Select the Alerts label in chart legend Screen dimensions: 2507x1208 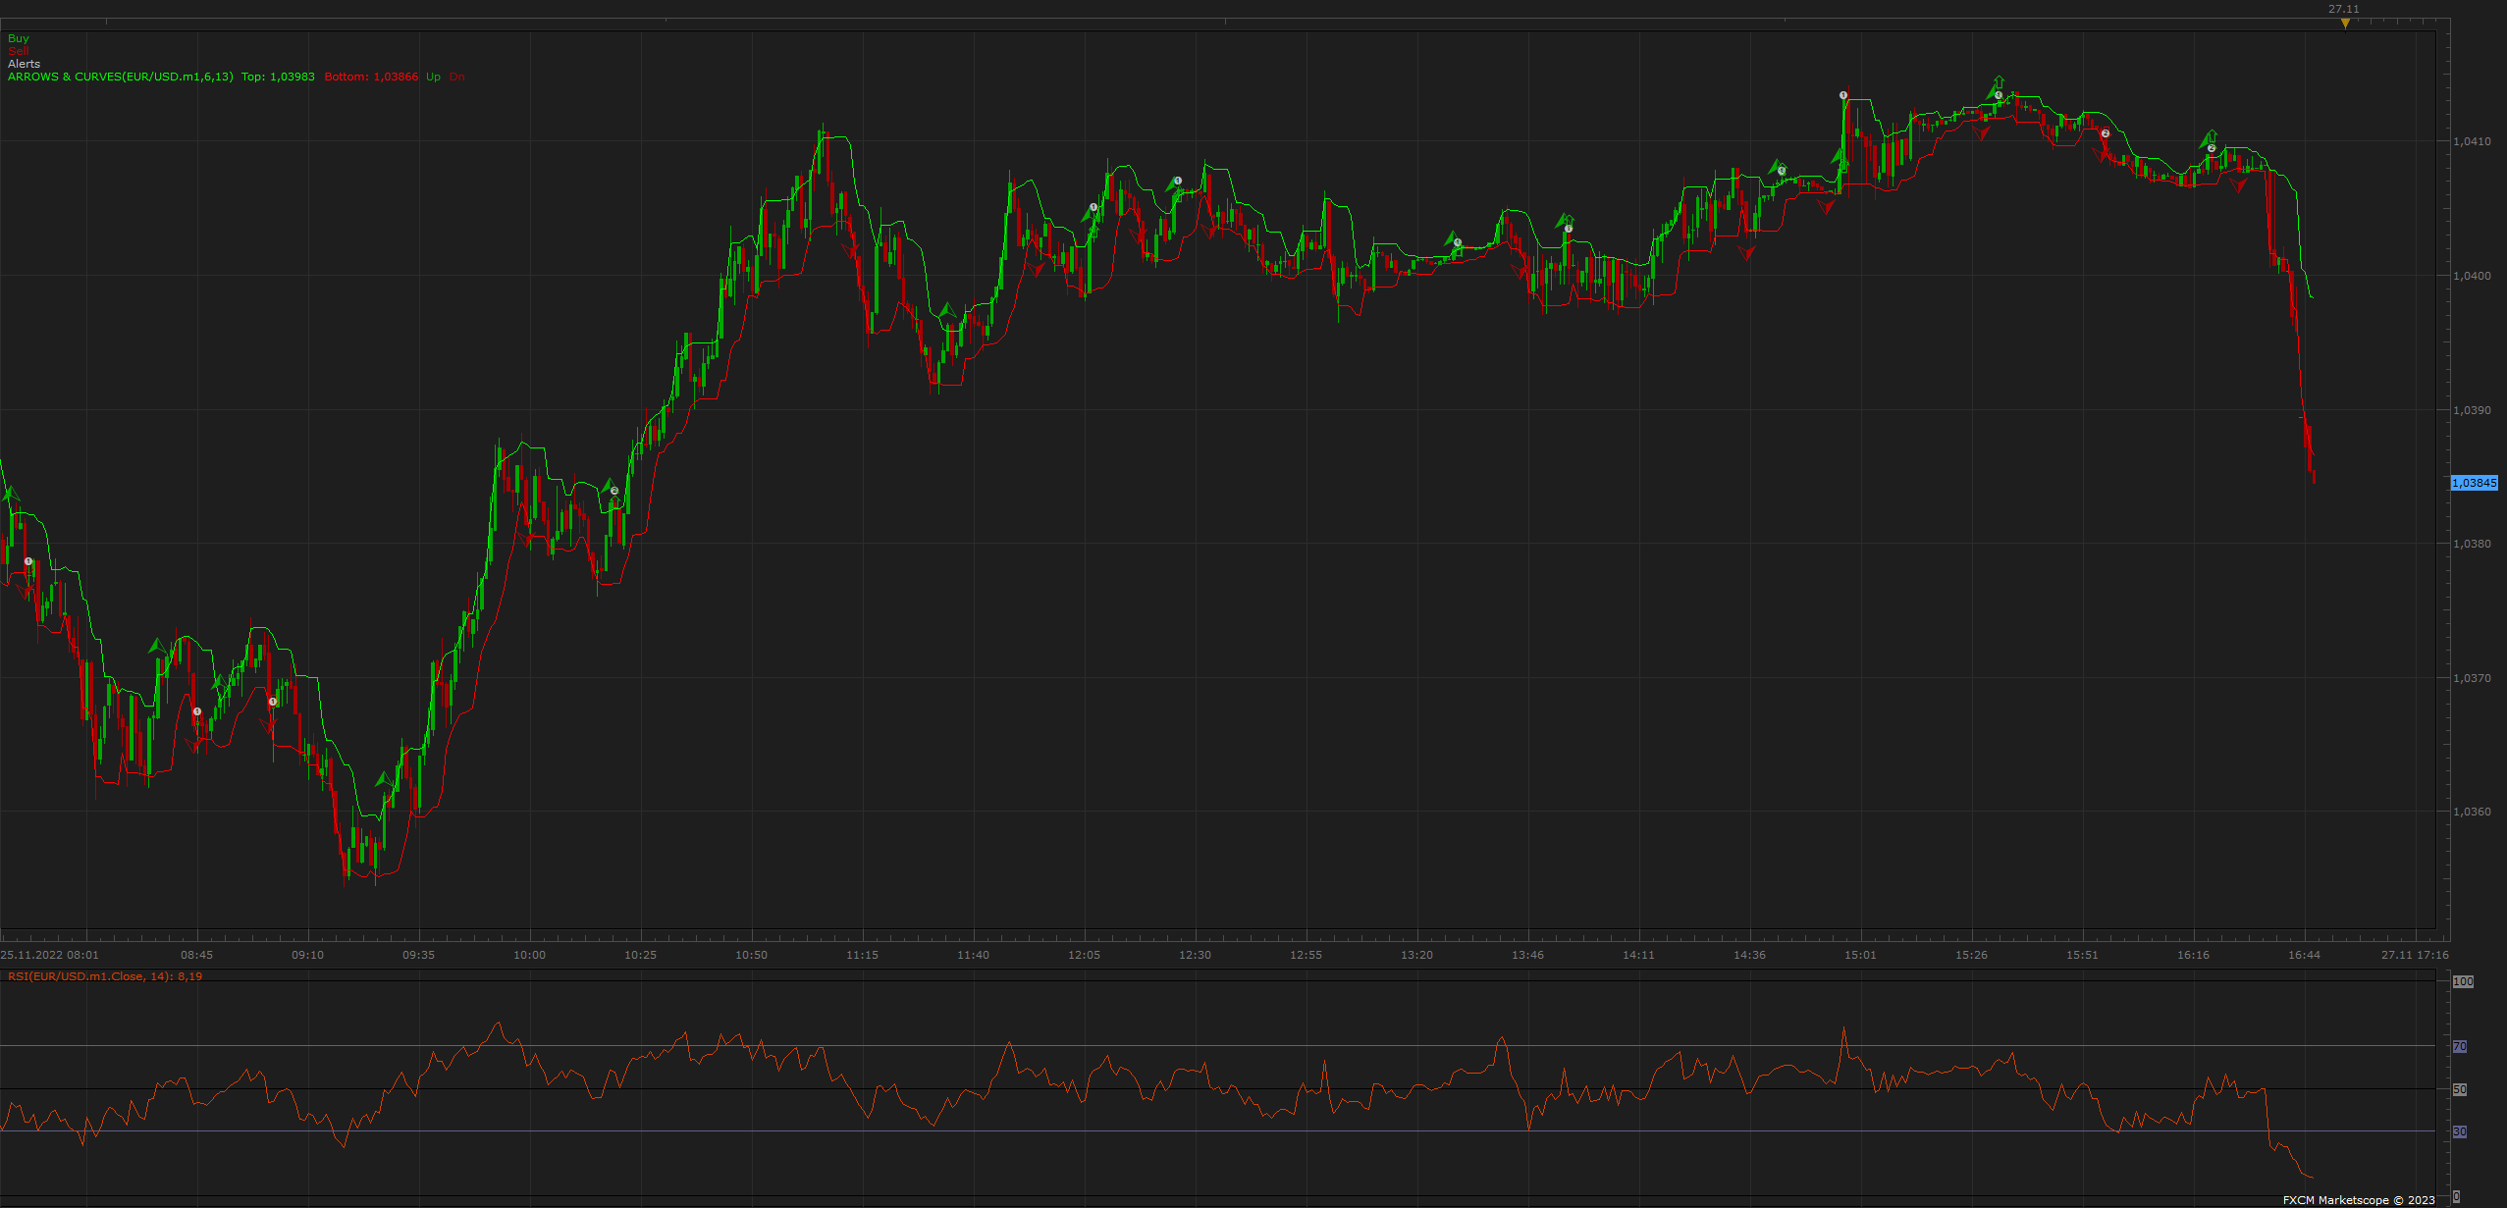25,64
